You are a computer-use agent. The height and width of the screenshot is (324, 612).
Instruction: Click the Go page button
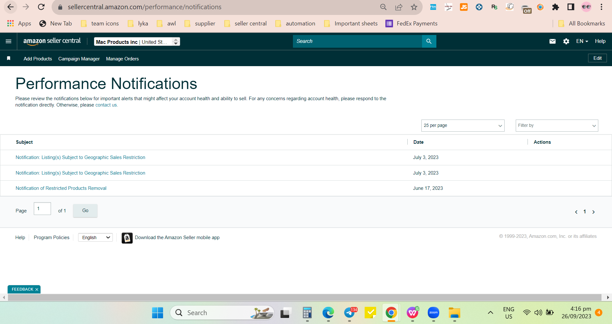pyautogui.click(x=85, y=210)
